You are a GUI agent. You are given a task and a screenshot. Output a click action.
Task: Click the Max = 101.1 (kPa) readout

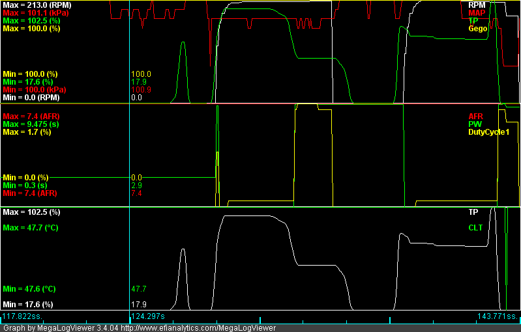point(37,12)
